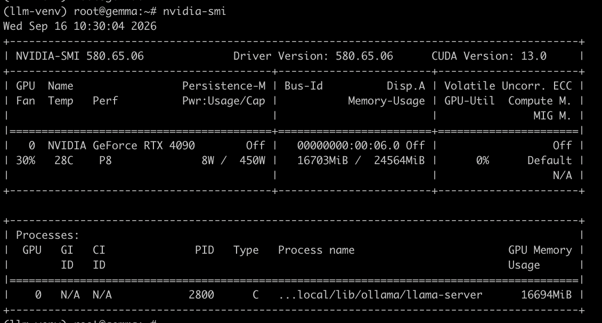The width and height of the screenshot is (602, 323).
Task: Click the compute mode value Default
Action: 549,160
